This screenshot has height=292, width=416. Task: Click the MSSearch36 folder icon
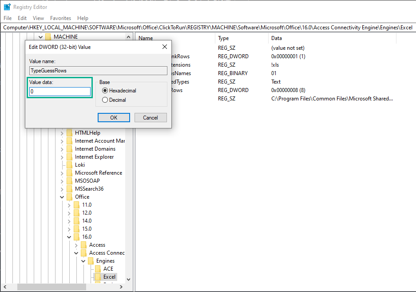[x=69, y=188]
